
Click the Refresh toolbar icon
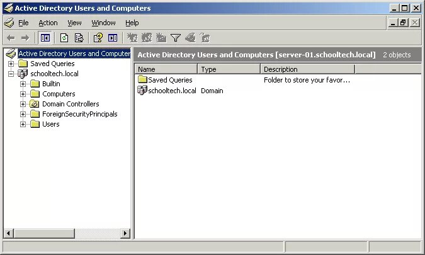pos(64,38)
